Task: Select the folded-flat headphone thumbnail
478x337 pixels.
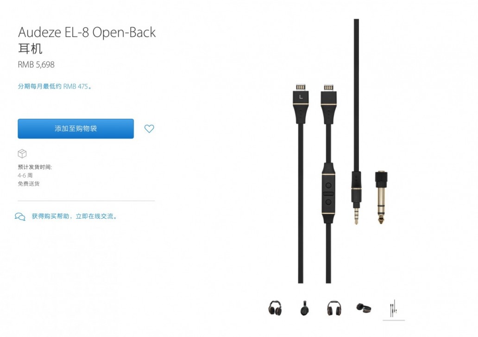Action: (x=364, y=308)
